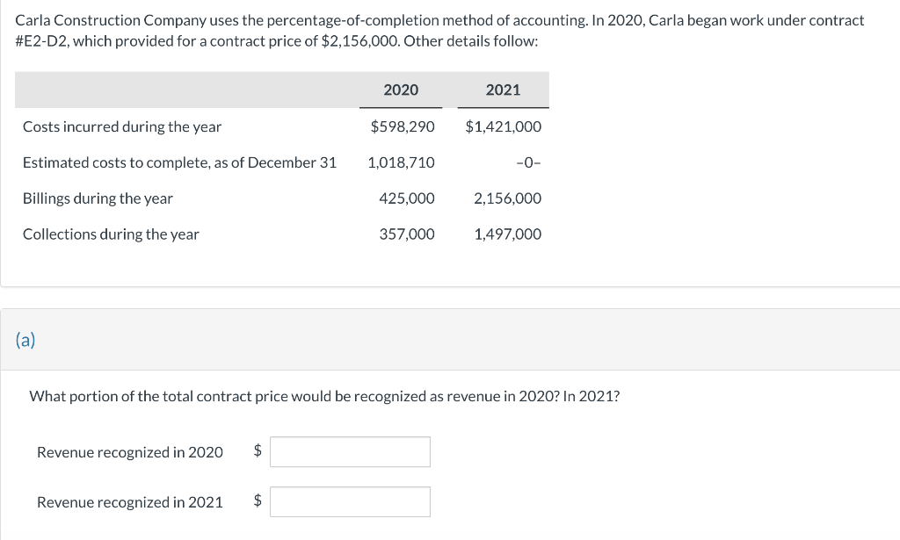Screen dimensions: 900x540
Task: Select the 2020 column header
Action: pyautogui.click(x=401, y=90)
